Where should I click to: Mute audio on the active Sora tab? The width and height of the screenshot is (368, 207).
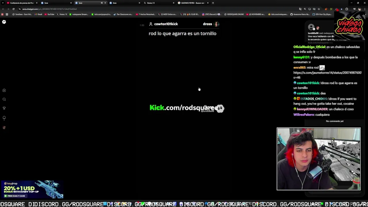(101, 3)
